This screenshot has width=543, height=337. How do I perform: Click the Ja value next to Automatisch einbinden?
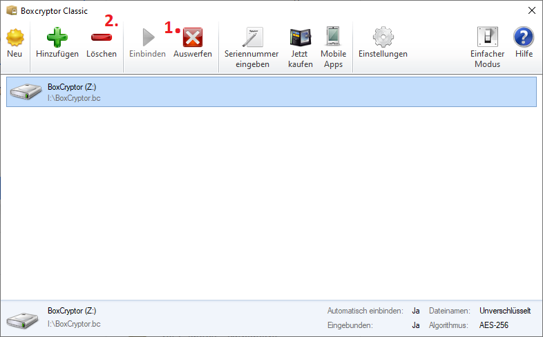coord(416,311)
